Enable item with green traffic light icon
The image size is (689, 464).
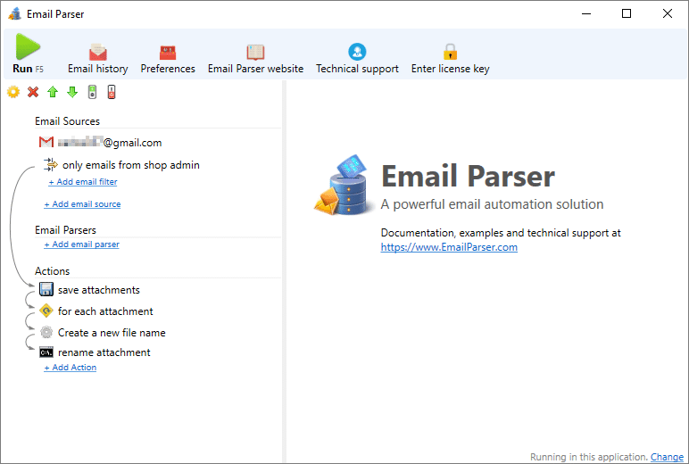click(92, 92)
